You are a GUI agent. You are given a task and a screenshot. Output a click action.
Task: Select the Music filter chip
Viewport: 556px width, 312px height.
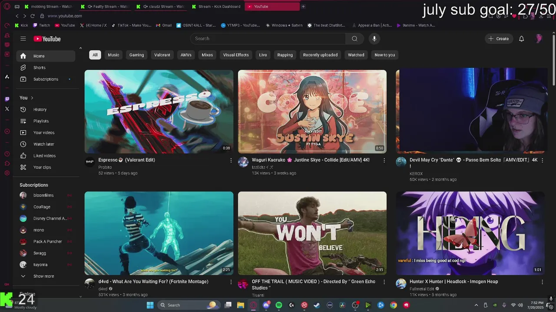click(113, 55)
